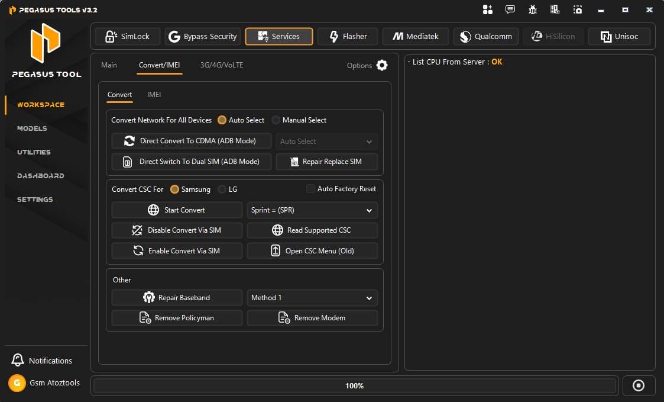Switch to the 3G/4G/VoLTE tab
Viewport: 664px width, 402px height.
pos(221,66)
